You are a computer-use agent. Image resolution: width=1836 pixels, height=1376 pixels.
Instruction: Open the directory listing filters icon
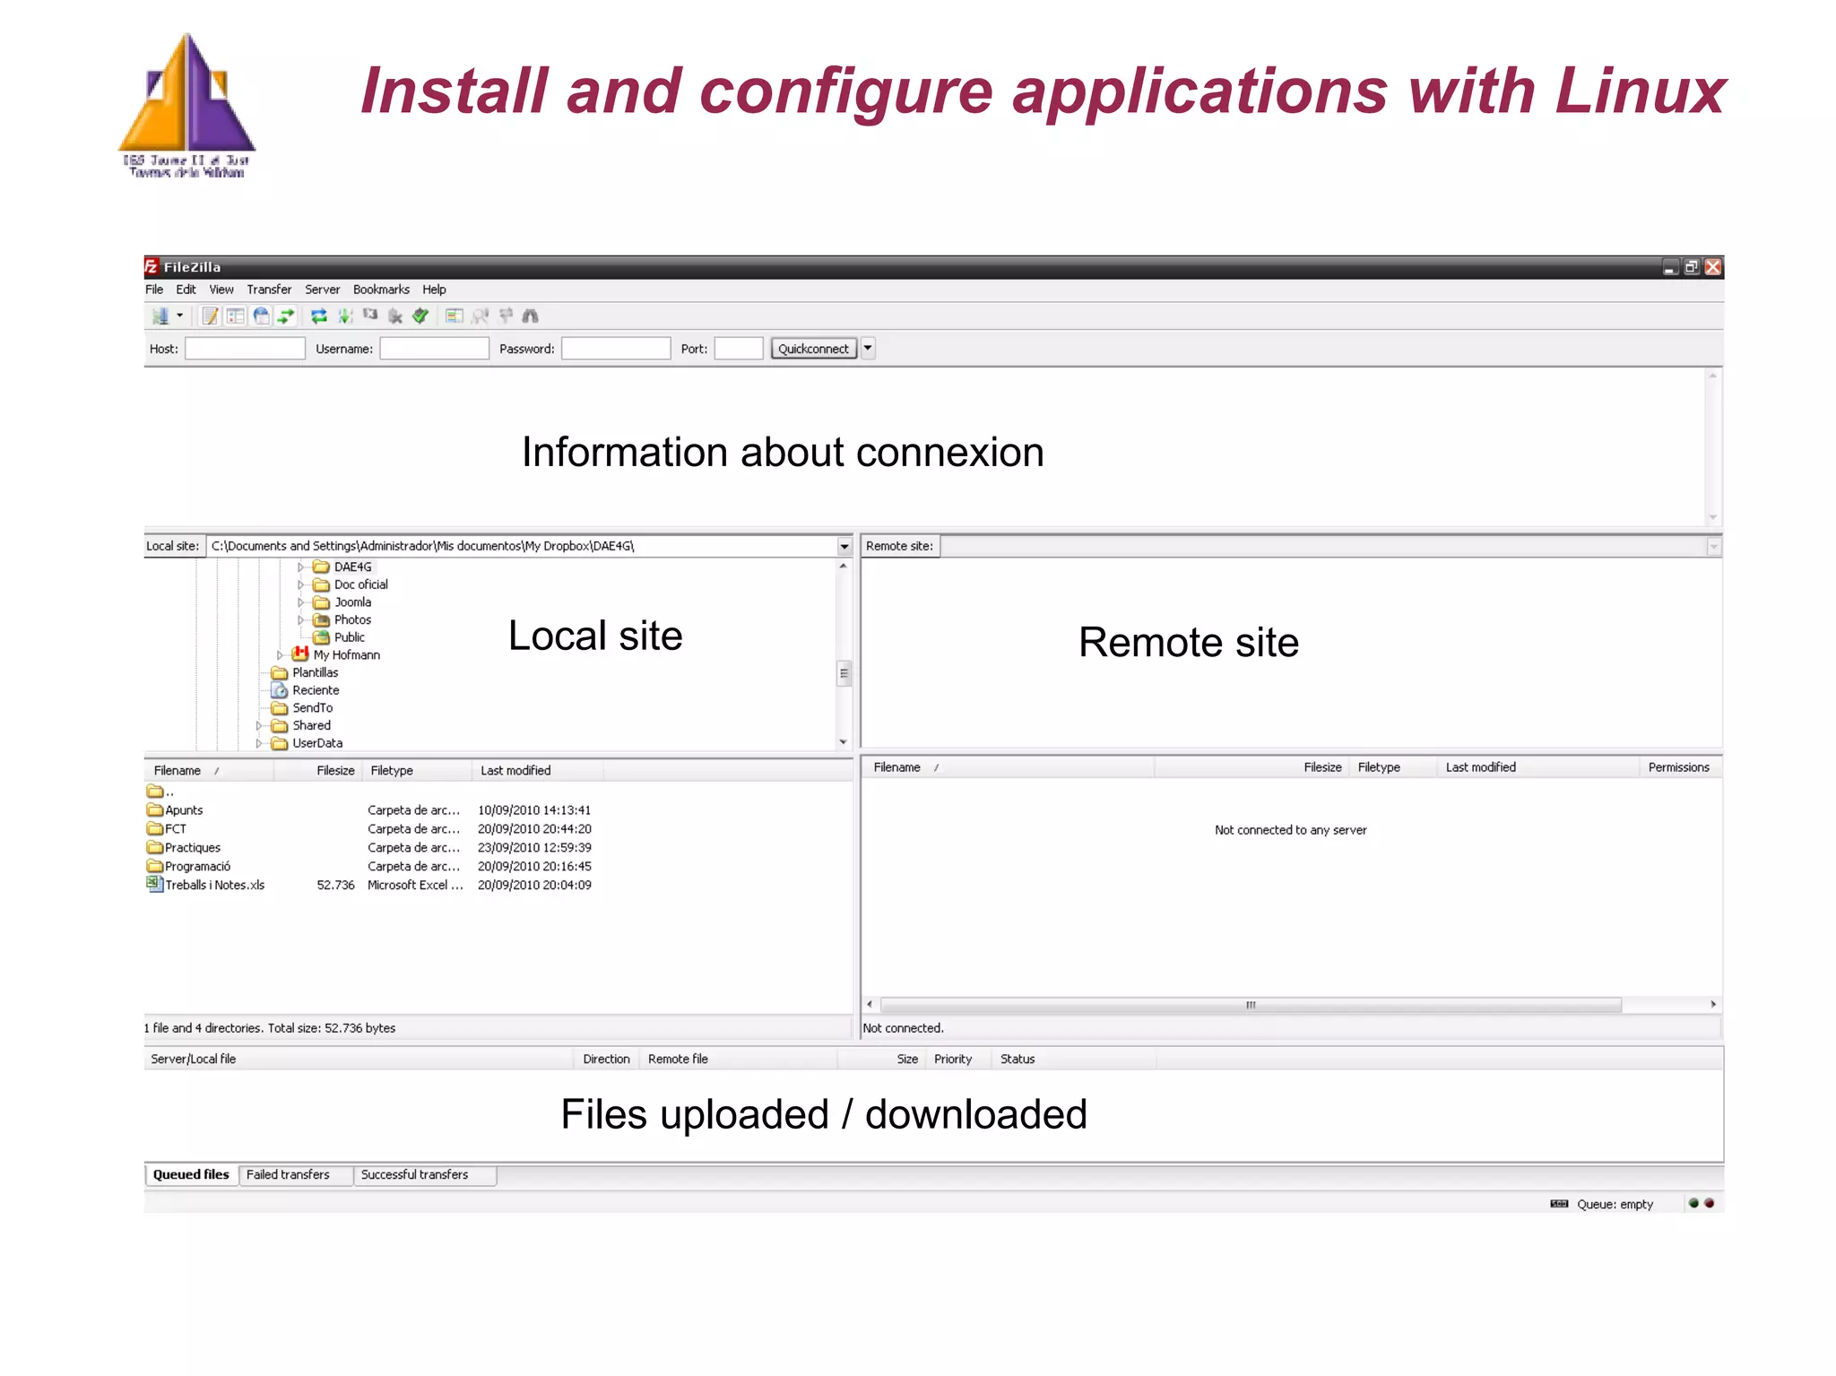click(x=455, y=316)
